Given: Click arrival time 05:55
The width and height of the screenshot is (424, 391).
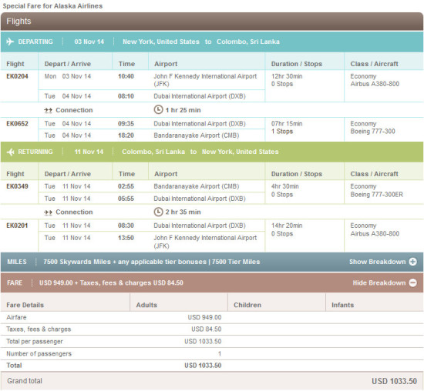Looking at the screenshot, I should (x=126, y=199).
